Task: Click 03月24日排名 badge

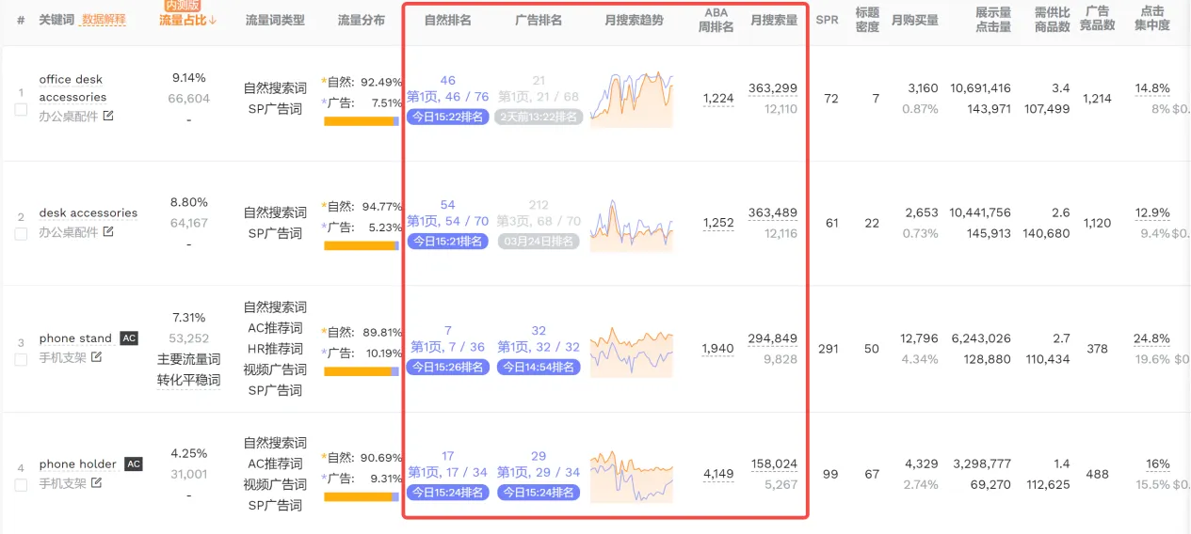Action: (539, 242)
